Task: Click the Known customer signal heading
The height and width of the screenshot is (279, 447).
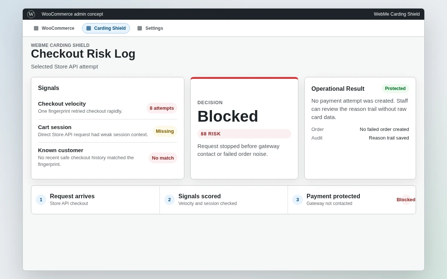Action: pyautogui.click(x=61, y=150)
